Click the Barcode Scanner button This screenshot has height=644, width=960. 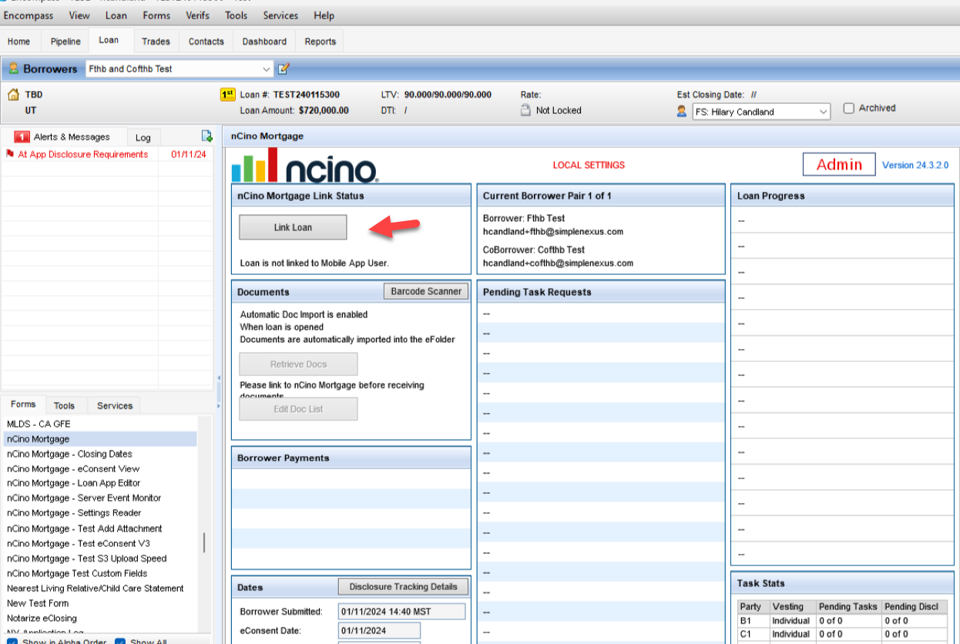[x=426, y=291]
